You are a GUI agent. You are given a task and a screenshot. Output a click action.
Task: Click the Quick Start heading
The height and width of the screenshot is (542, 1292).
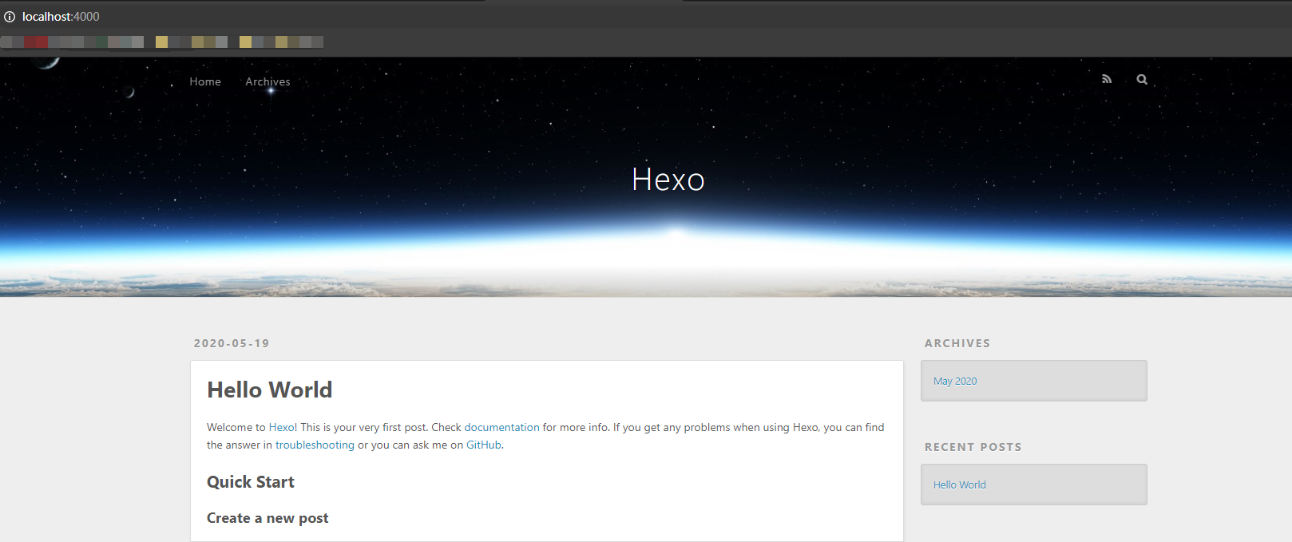click(251, 482)
